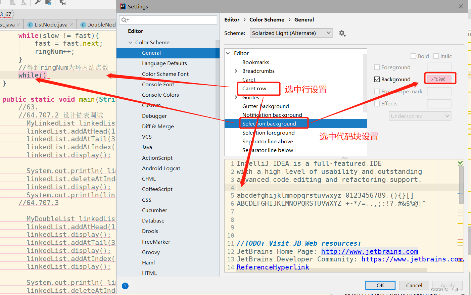
Task: Click the green inspection checkmark in preview
Action: [x=460, y=163]
